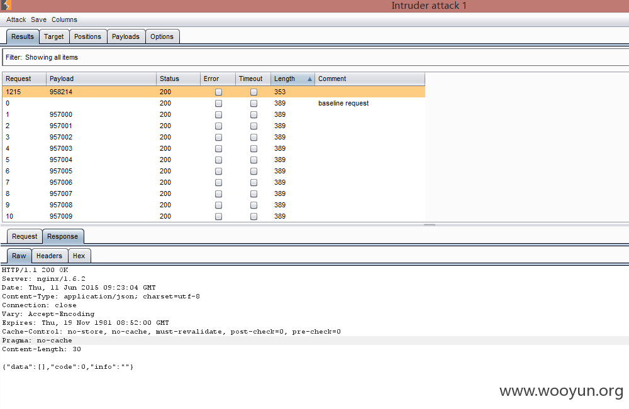
Task: Toggle Timeout checkbox for payload 957003
Action: click(x=254, y=149)
